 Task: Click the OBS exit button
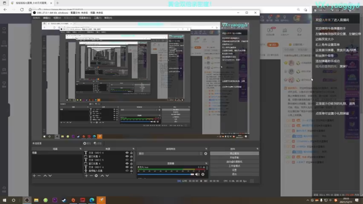pos(234,174)
